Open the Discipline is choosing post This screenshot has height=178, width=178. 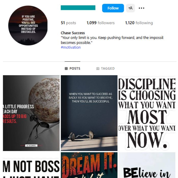(x=147, y=113)
